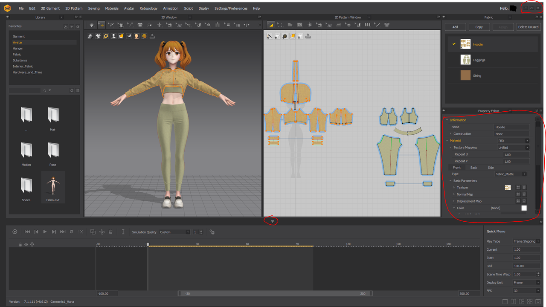Toggle the lock icon in timeline track header

point(20,244)
